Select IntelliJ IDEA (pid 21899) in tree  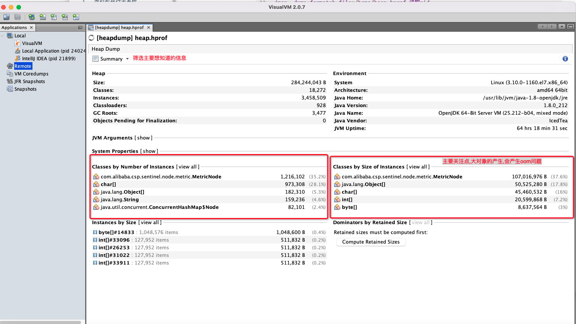[49, 59]
